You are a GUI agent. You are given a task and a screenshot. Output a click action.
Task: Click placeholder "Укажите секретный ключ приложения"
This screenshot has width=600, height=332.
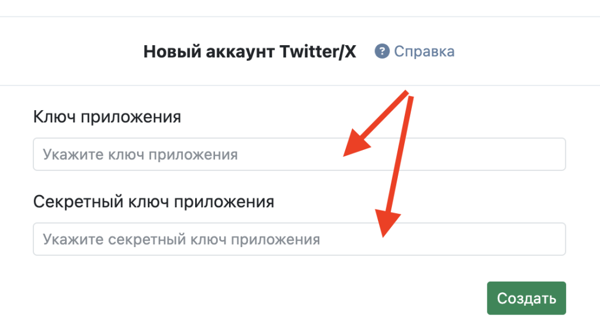tap(181, 240)
